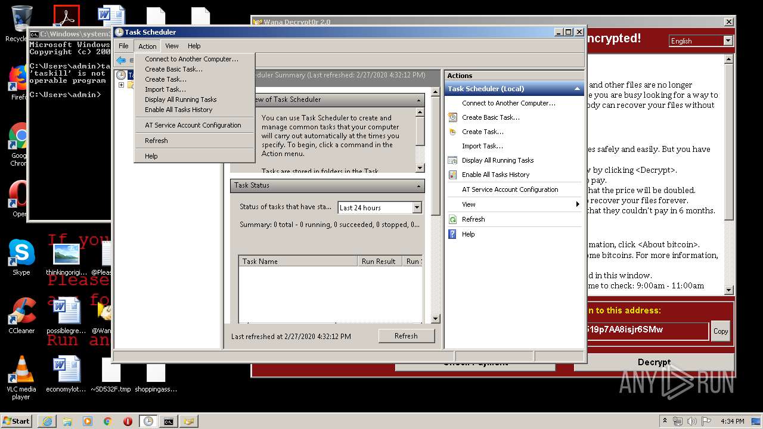Open the Last 24 hours status dropdown
The height and width of the screenshot is (429, 763).
coord(417,207)
